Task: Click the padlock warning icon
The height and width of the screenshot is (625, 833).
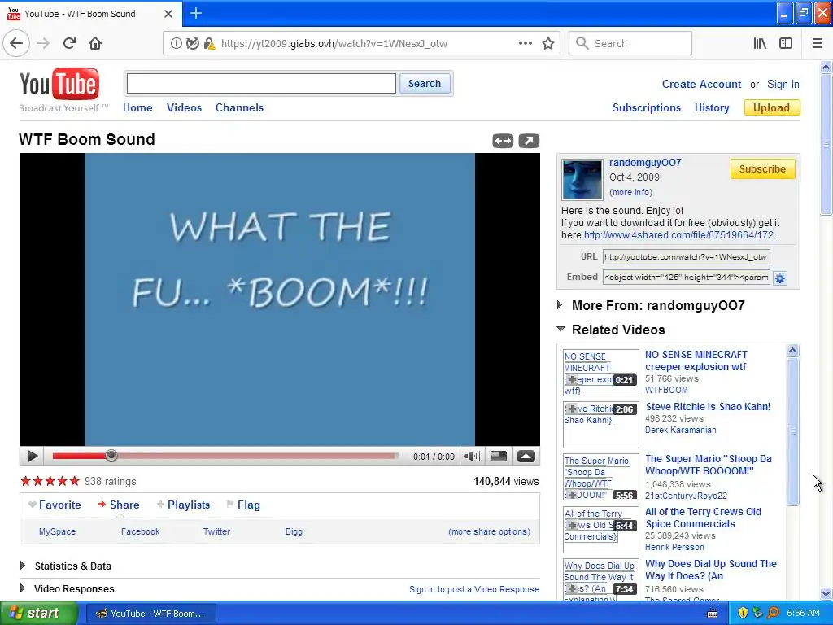Action: click(209, 44)
